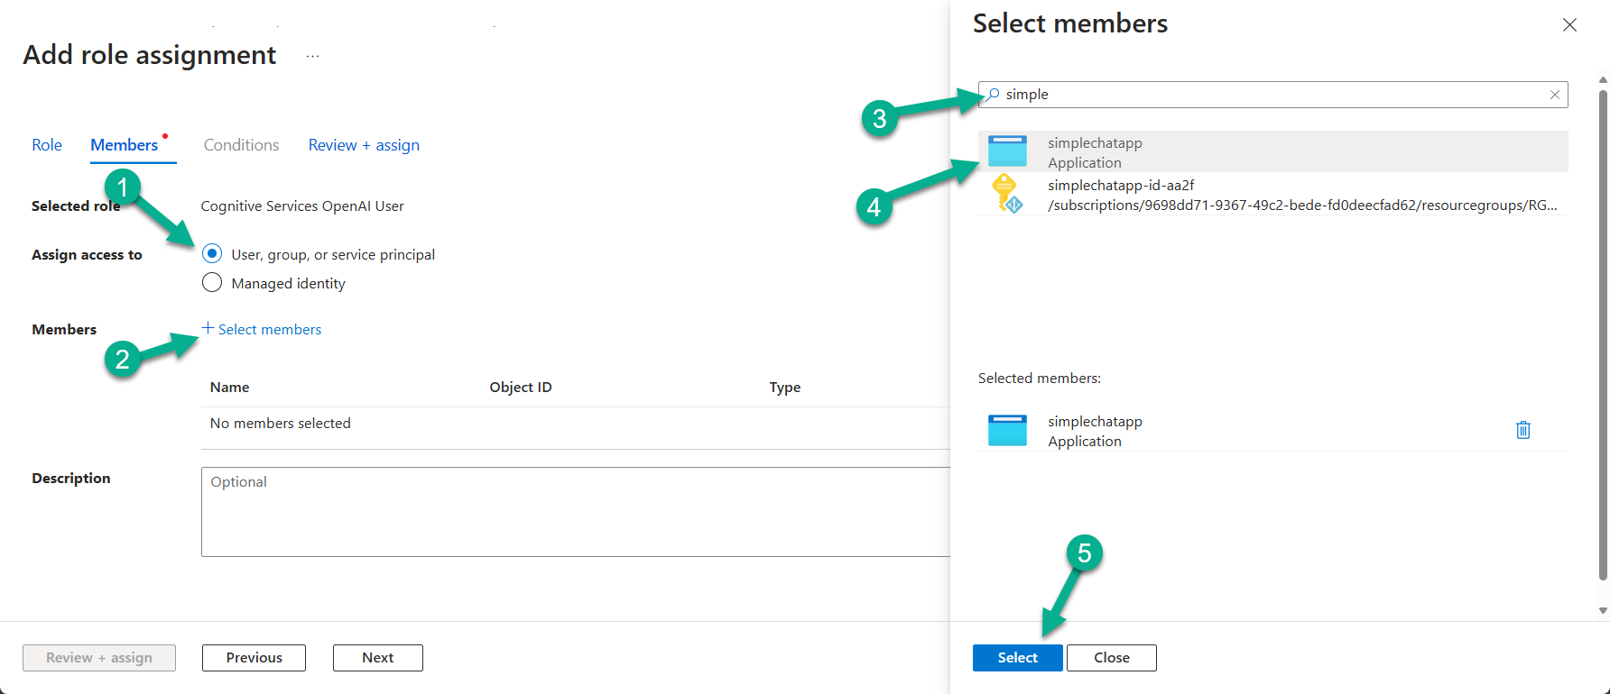Click the subscriptions path under simplechatapp-id-aa2f
Screen dimensions: 1610x694
point(1302,205)
